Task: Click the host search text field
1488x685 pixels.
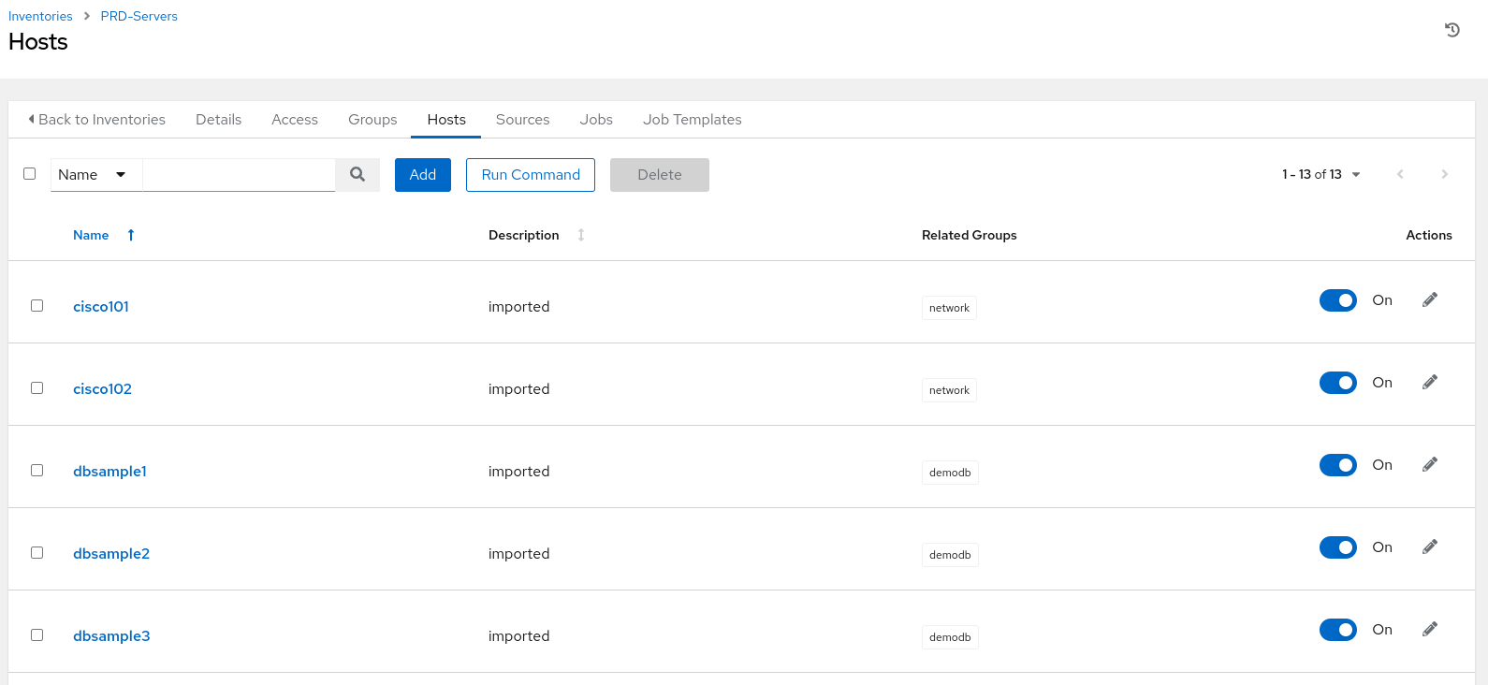Action: coord(239,175)
